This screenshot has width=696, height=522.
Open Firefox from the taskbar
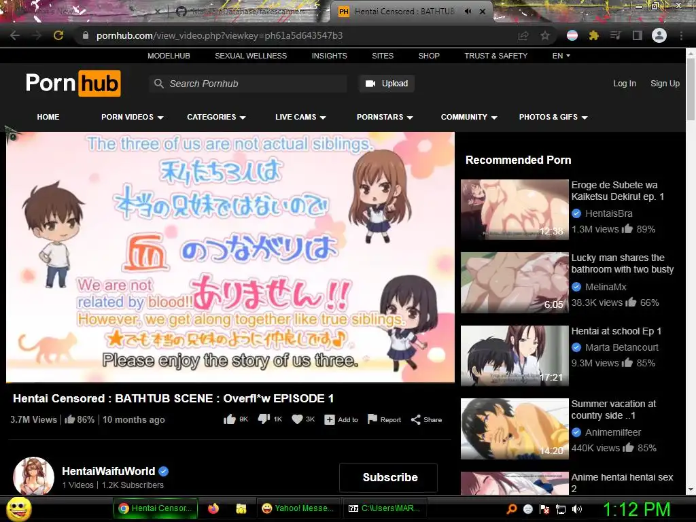[213, 508]
